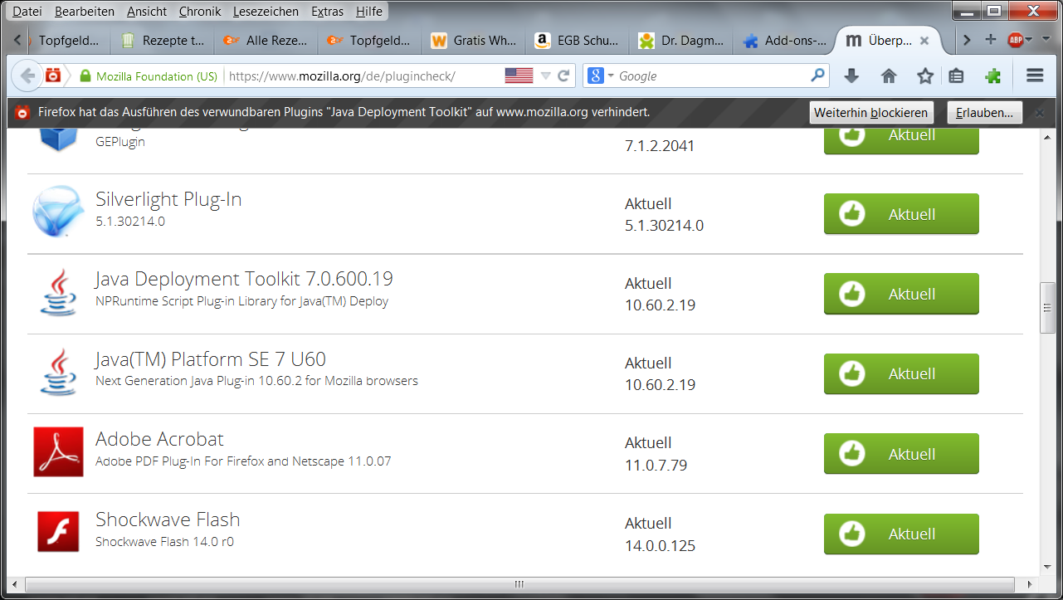Click the Java(TM) Platform SE coffee-cup logo
Screen dimensions: 1063x600
[x=57, y=372]
